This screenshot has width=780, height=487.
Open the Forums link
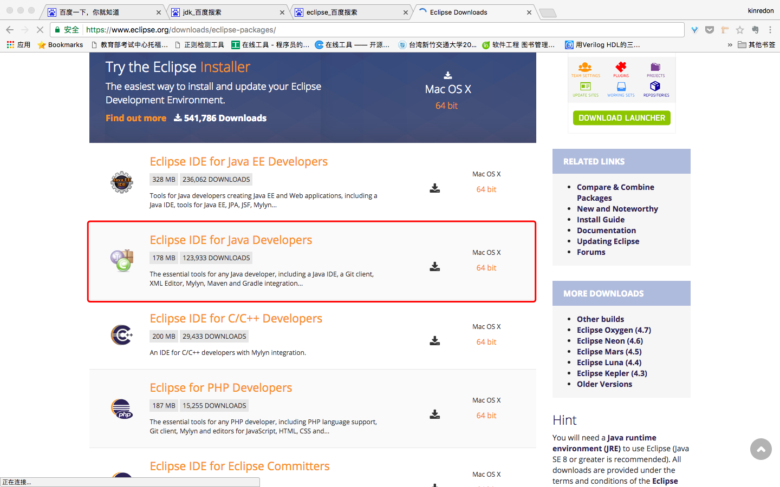[x=591, y=252]
